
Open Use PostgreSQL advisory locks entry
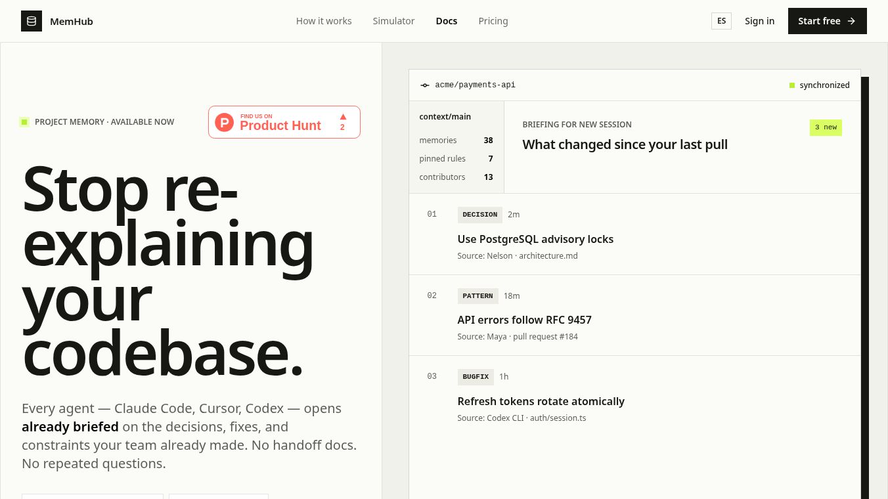[535, 239]
